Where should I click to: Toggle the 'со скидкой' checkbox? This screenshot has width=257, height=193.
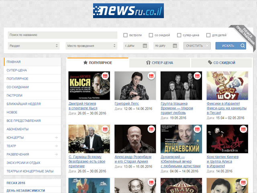pos(151,35)
